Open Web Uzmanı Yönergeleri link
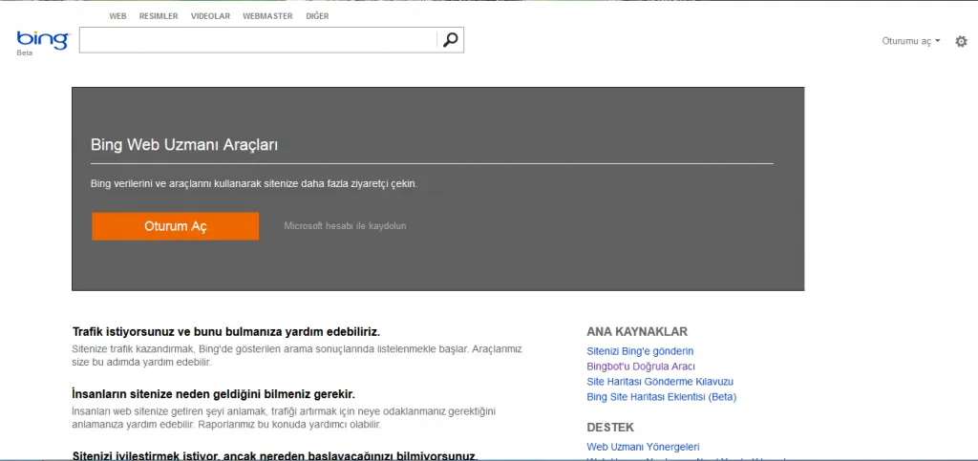The image size is (978, 461). 643,447
